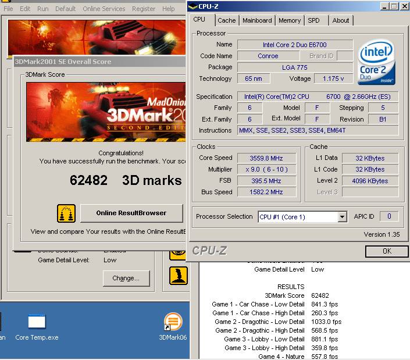Viewport: 410px width, 360px height.
Task: Click Game 1 Car Chase Low Detail result
Action: 275,304
